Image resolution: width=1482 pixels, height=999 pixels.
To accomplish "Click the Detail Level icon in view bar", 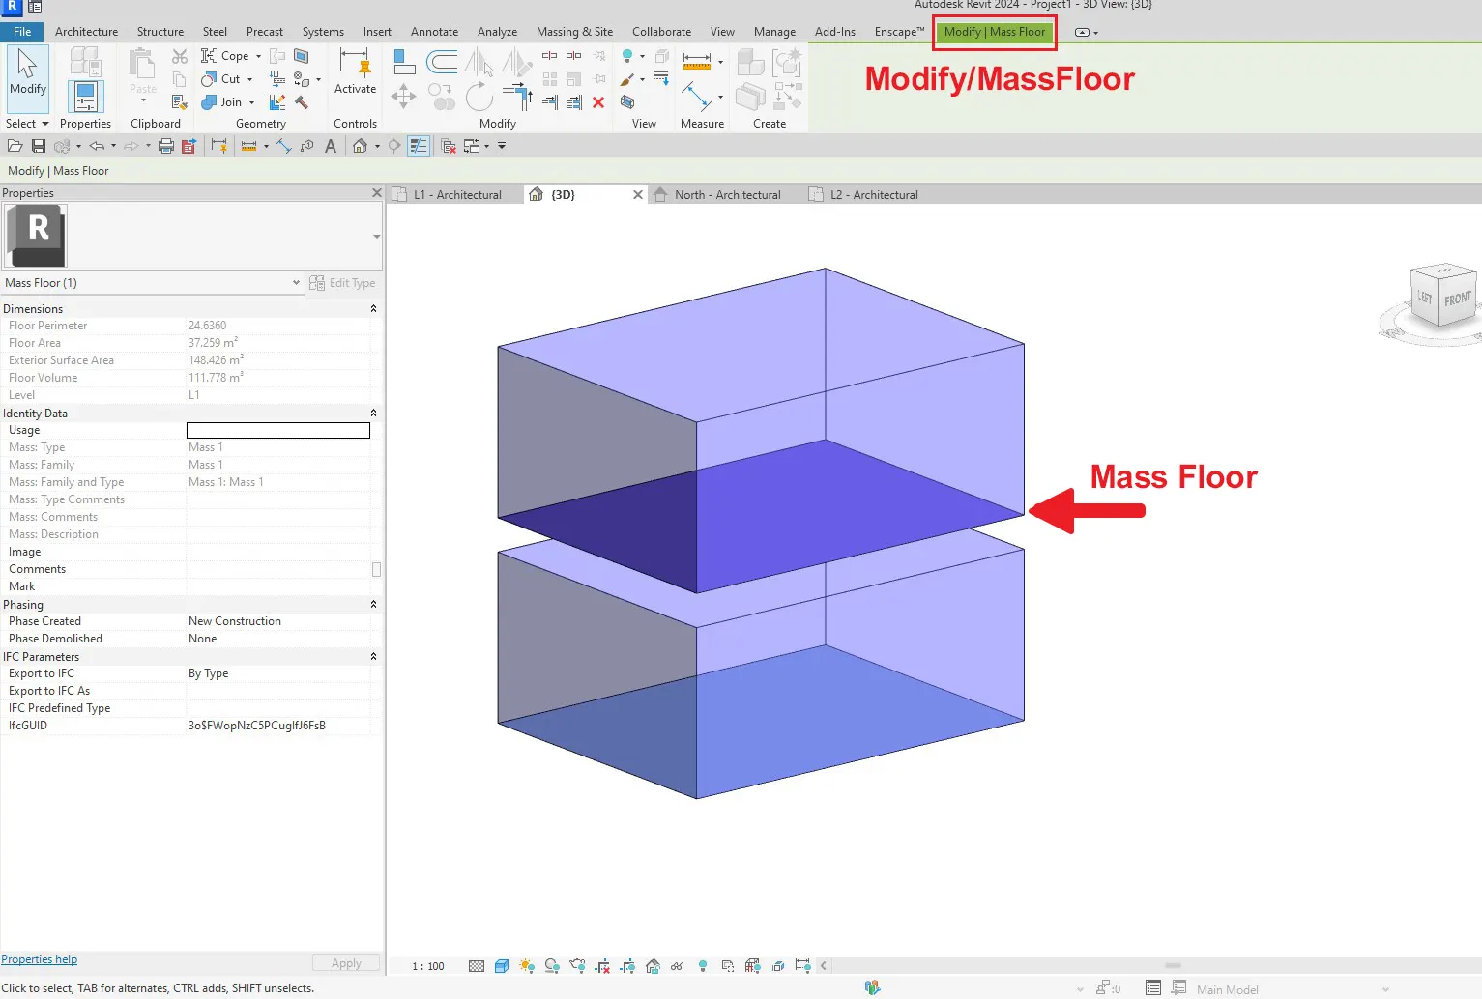I will click(x=477, y=966).
